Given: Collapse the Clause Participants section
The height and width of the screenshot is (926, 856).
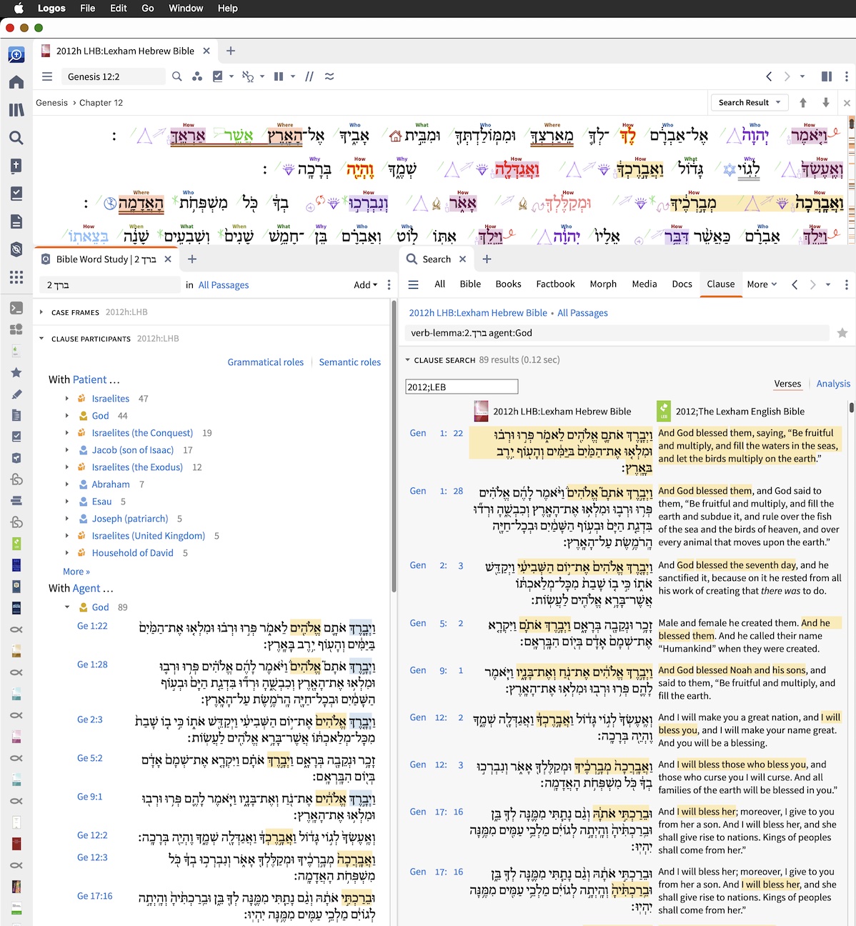Looking at the screenshot, I should tap(41, 339).
